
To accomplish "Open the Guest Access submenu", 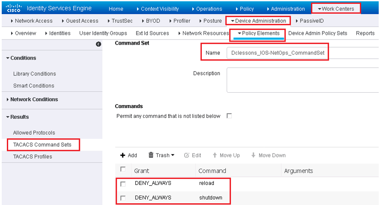I will point(80,21).
